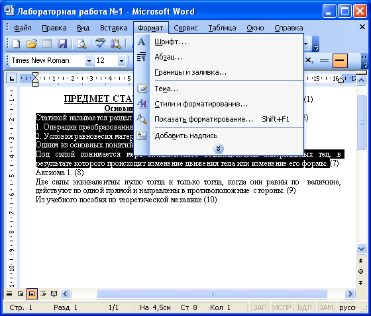Screen dimensions: 371x316
Task: Open the Таблица menu
Action: click(222, 28)
